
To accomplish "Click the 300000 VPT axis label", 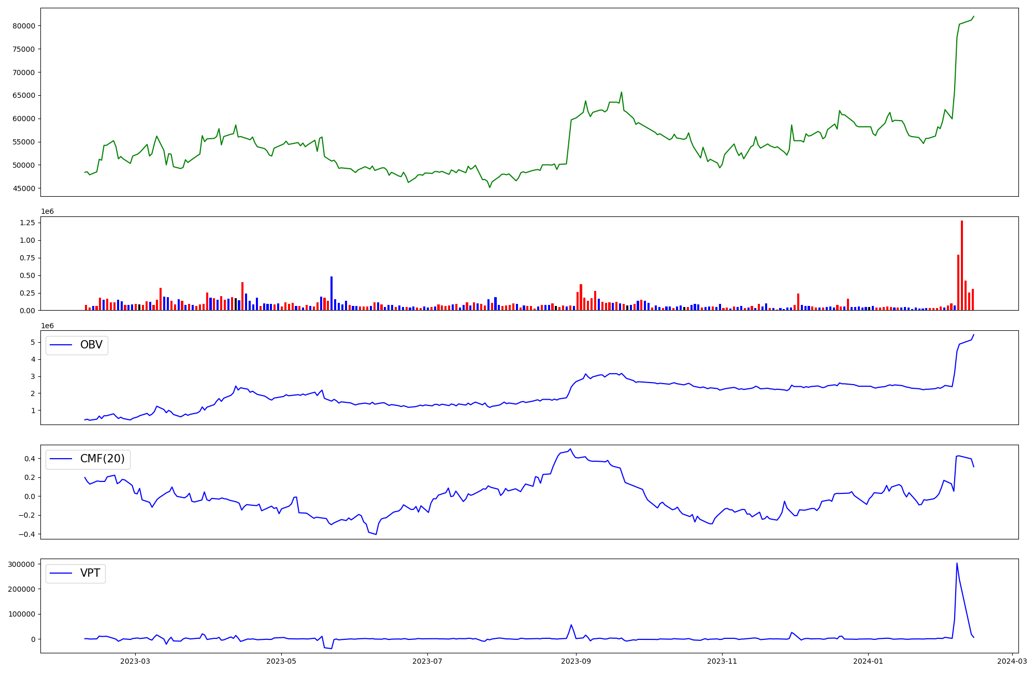I will pyautogui.click(x=22, y=564).
